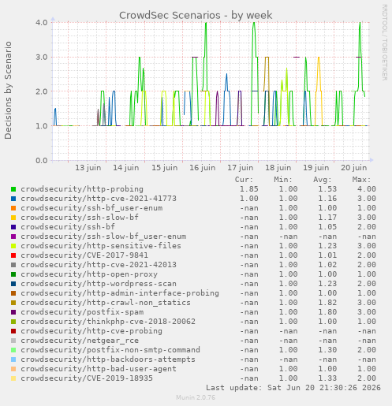Click ssh-slow-bf average value 1.17
Image resolution: width=392 pixels, height=406 pixels.
click(327, 218)
